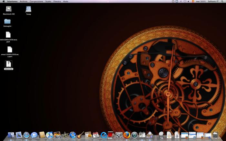Open iDVD from the Dock

[x=73, y=135]
